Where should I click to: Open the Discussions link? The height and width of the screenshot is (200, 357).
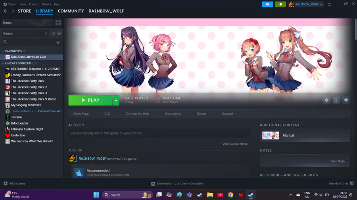pos(173,113)
